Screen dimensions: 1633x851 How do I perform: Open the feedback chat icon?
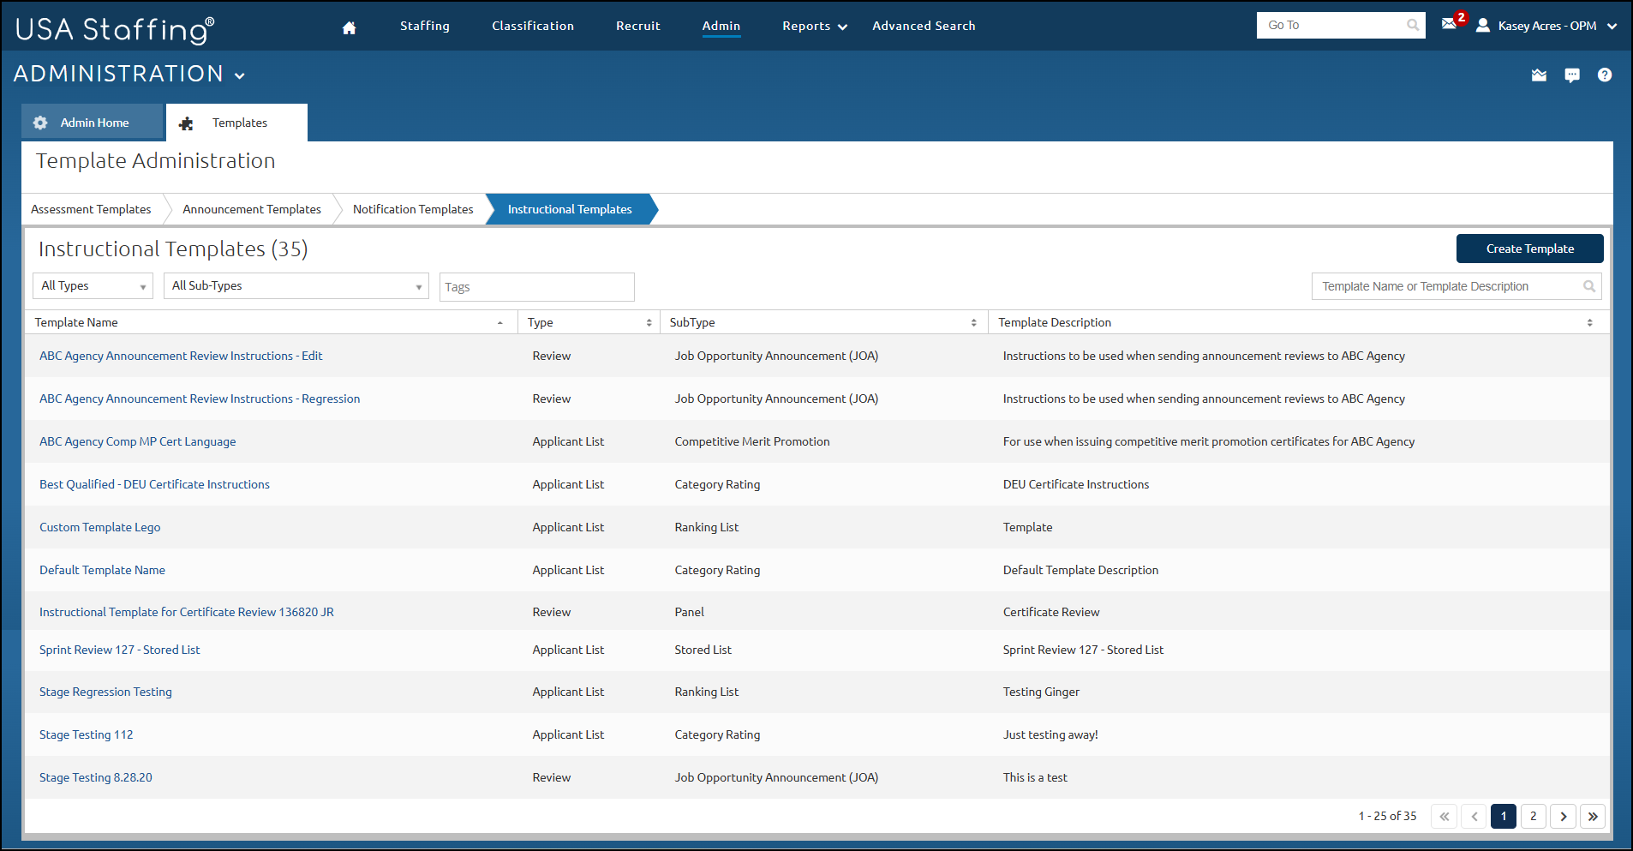[1572, 75]
